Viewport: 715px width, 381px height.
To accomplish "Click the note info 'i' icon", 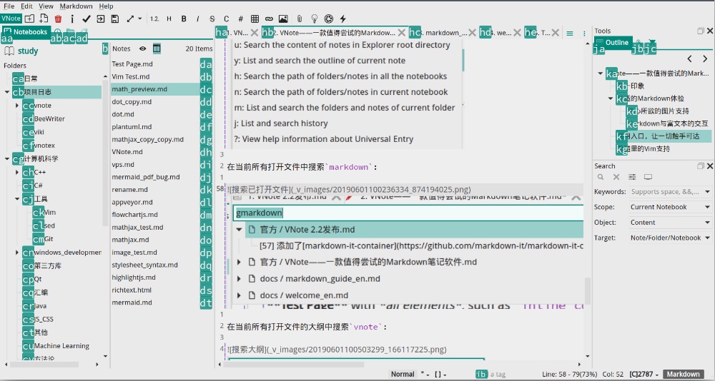I will tap(72, 19).
